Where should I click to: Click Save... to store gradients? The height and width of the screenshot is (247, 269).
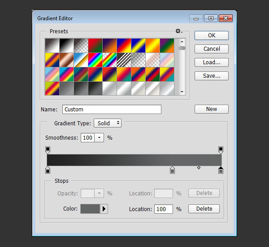pyautogui.click(x=212, y=76)
